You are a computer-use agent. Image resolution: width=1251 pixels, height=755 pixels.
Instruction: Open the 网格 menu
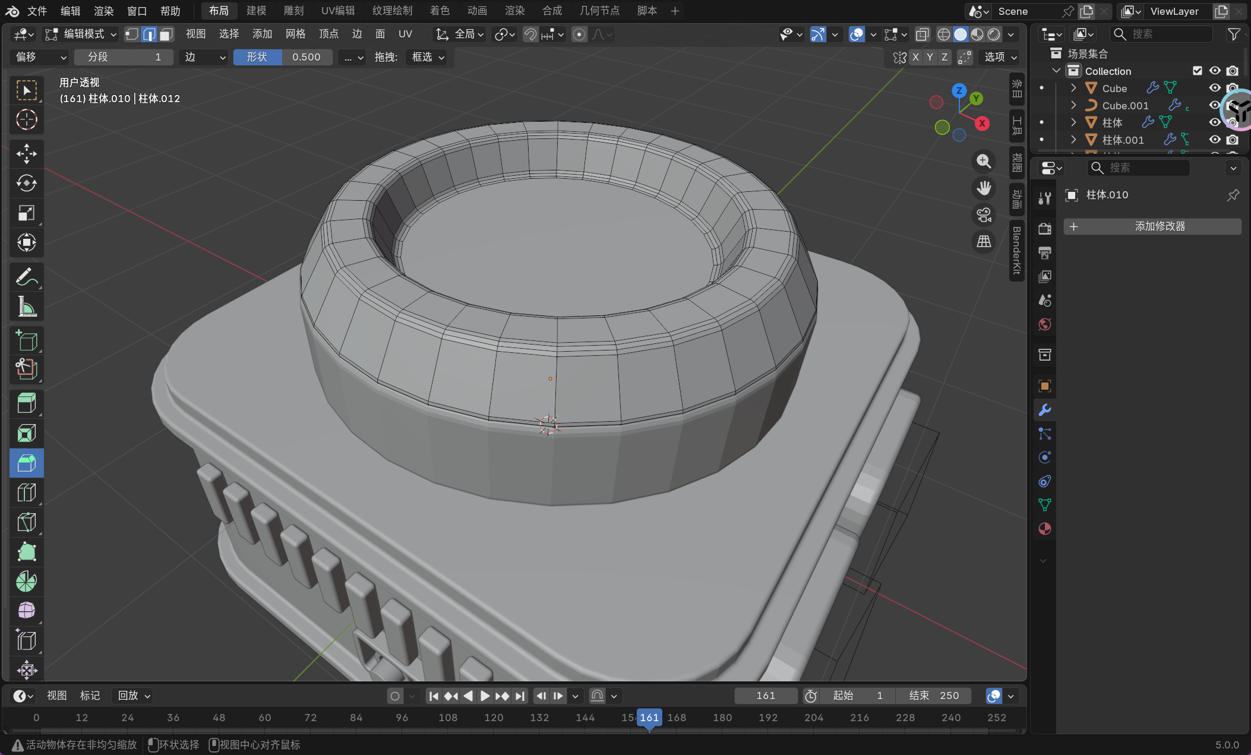coord(295,34)
